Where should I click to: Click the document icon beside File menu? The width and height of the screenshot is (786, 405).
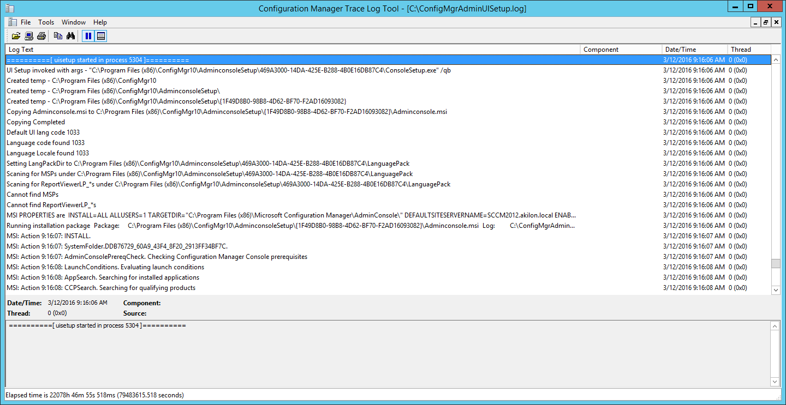pyautogui.click(x=12, y=22)
